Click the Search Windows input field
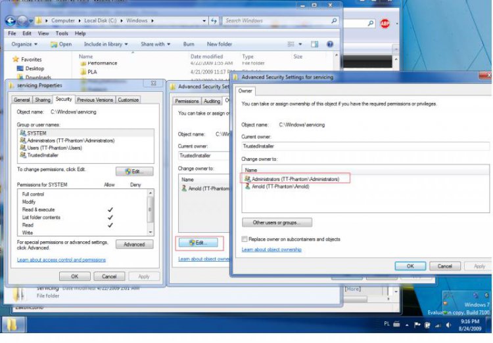This screenshot has height=343, width=493. click(277, 21)
